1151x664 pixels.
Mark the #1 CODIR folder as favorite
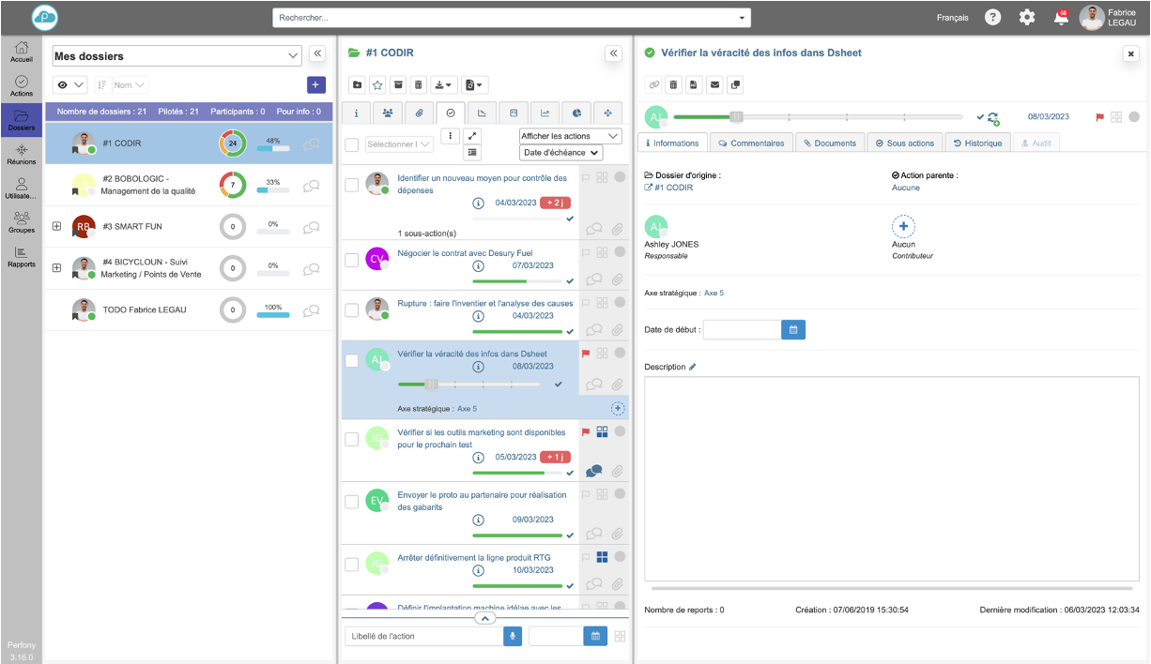click(377, 85)
